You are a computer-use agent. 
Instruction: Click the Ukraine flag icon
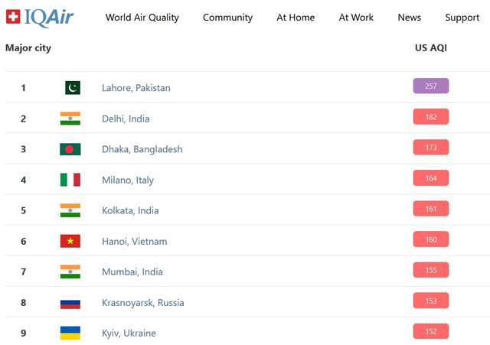(x=70, y=333)
